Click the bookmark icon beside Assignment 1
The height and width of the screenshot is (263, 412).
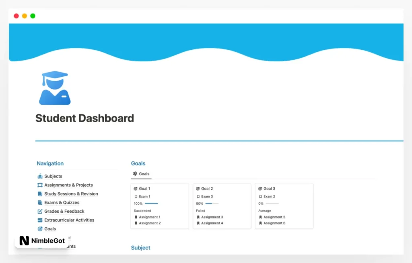(x=136, y=217)
